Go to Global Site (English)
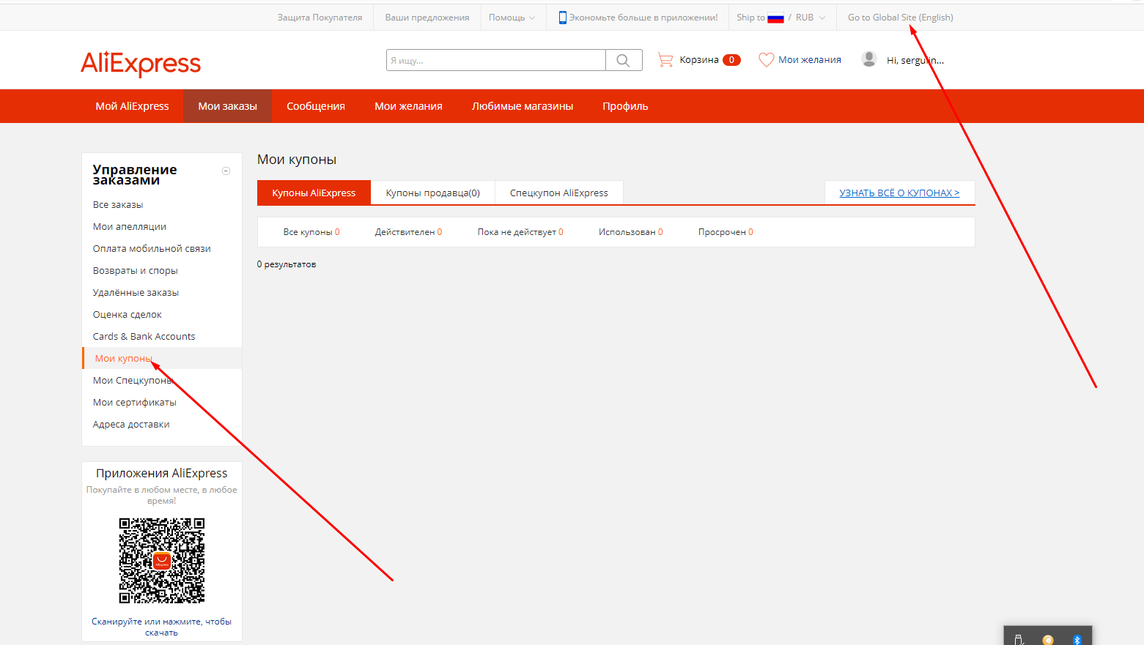This screenshot has width=1144, height=645. point(901,18)
